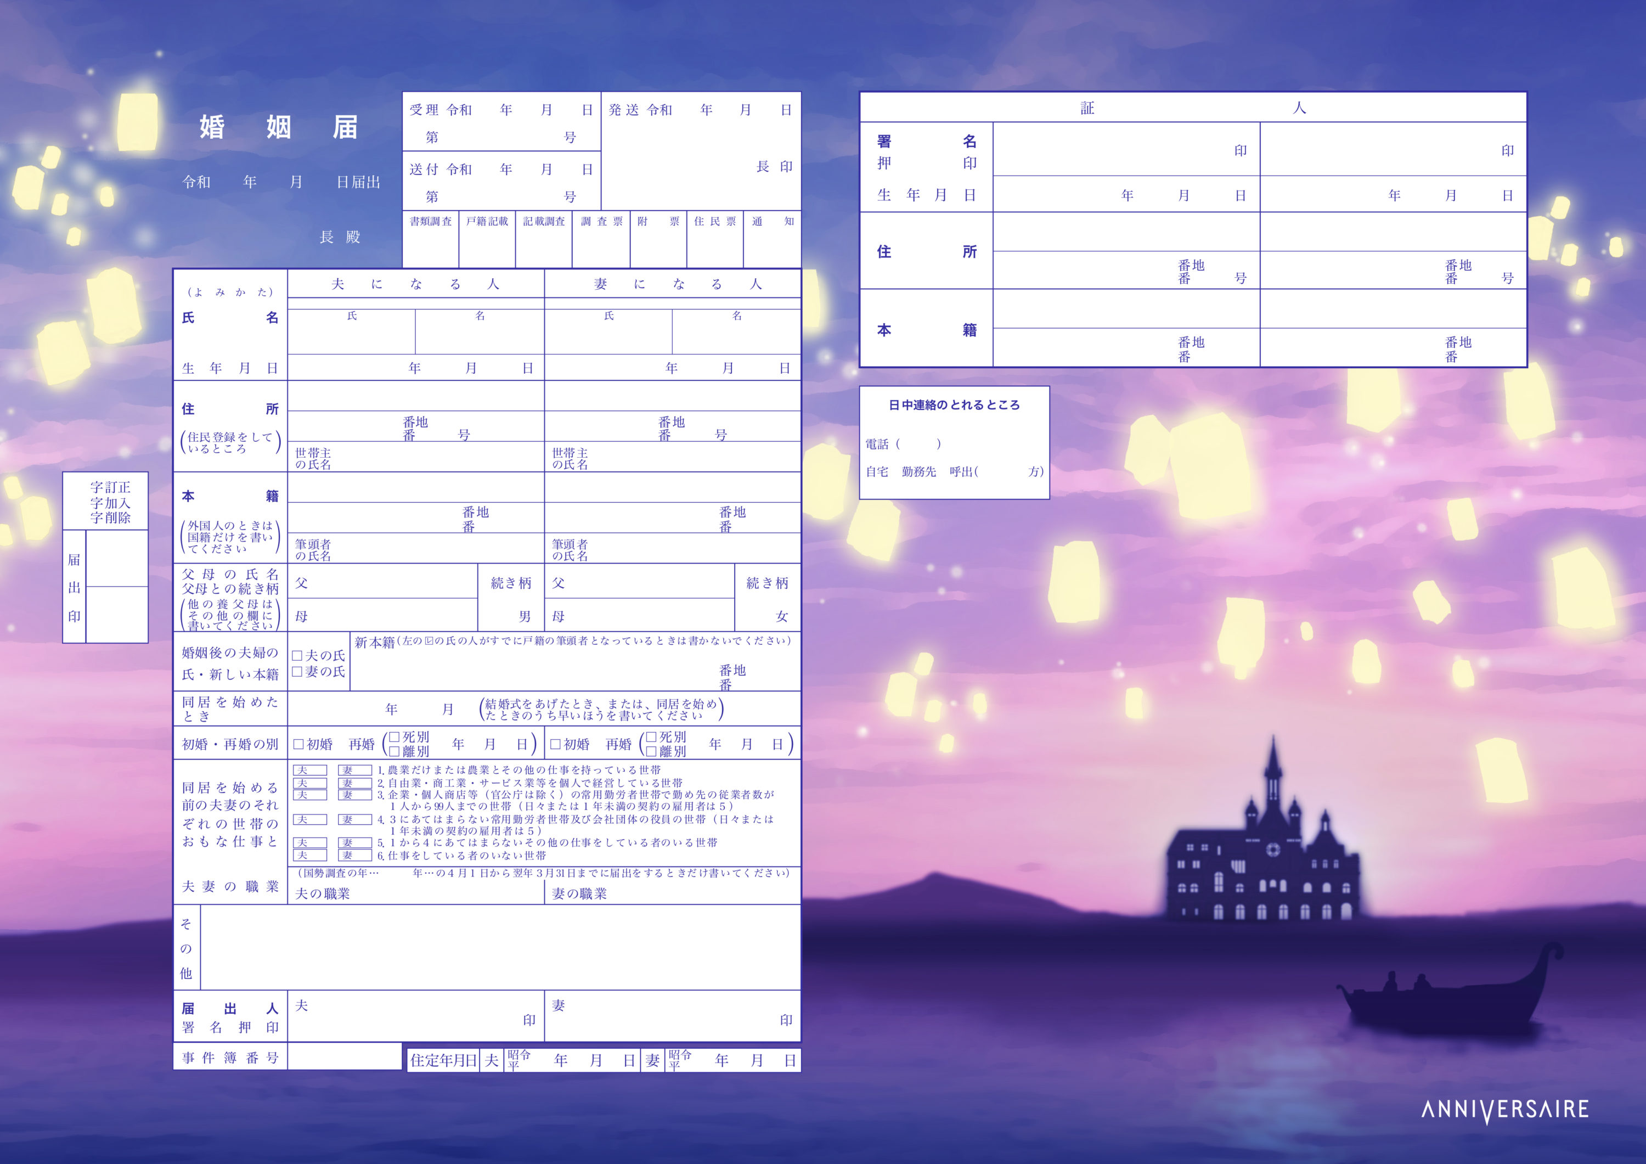Select the wife's 母 name field

[x=640, y=615]
